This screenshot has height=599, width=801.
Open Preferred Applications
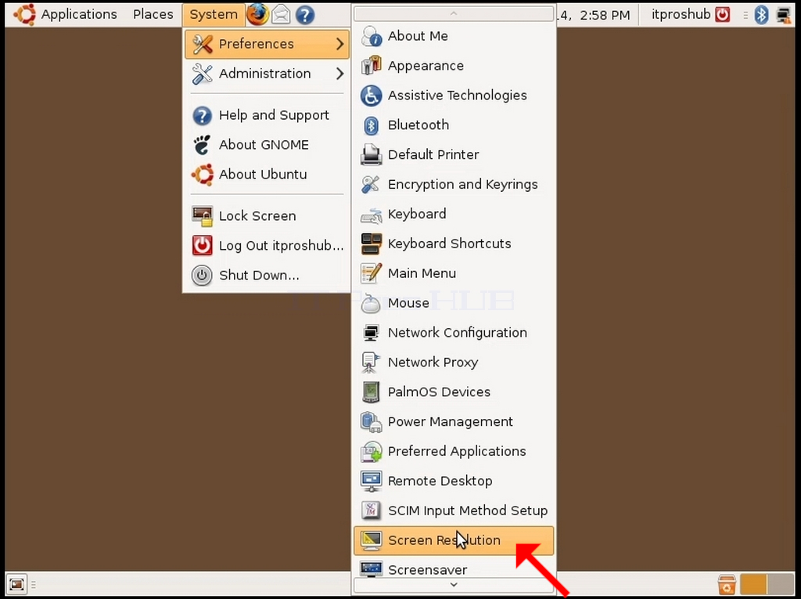coord(454,452)
